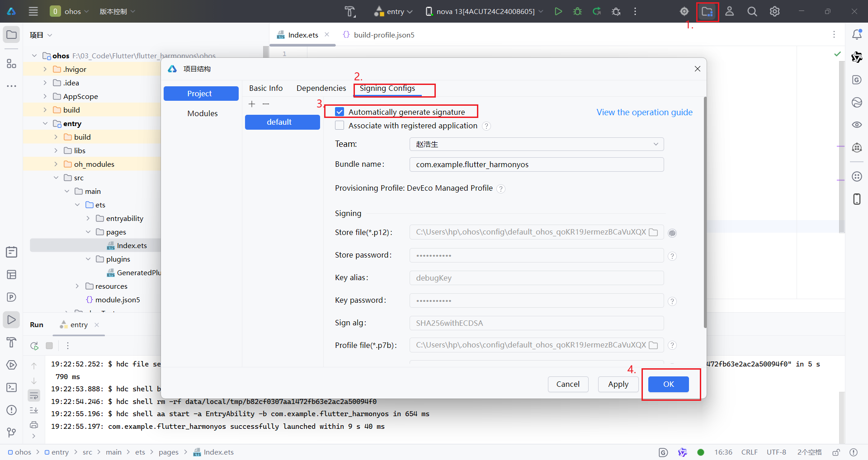Switch to the Dependencies tab
Viewport: 868px width, 460px height.
point(321,88)
